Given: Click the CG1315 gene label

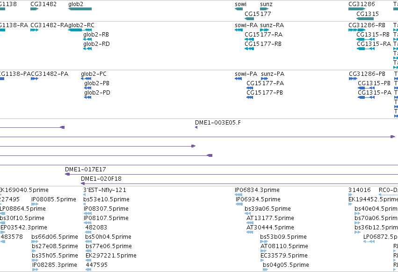Looking at the screenshot, I should pos(368,14).
